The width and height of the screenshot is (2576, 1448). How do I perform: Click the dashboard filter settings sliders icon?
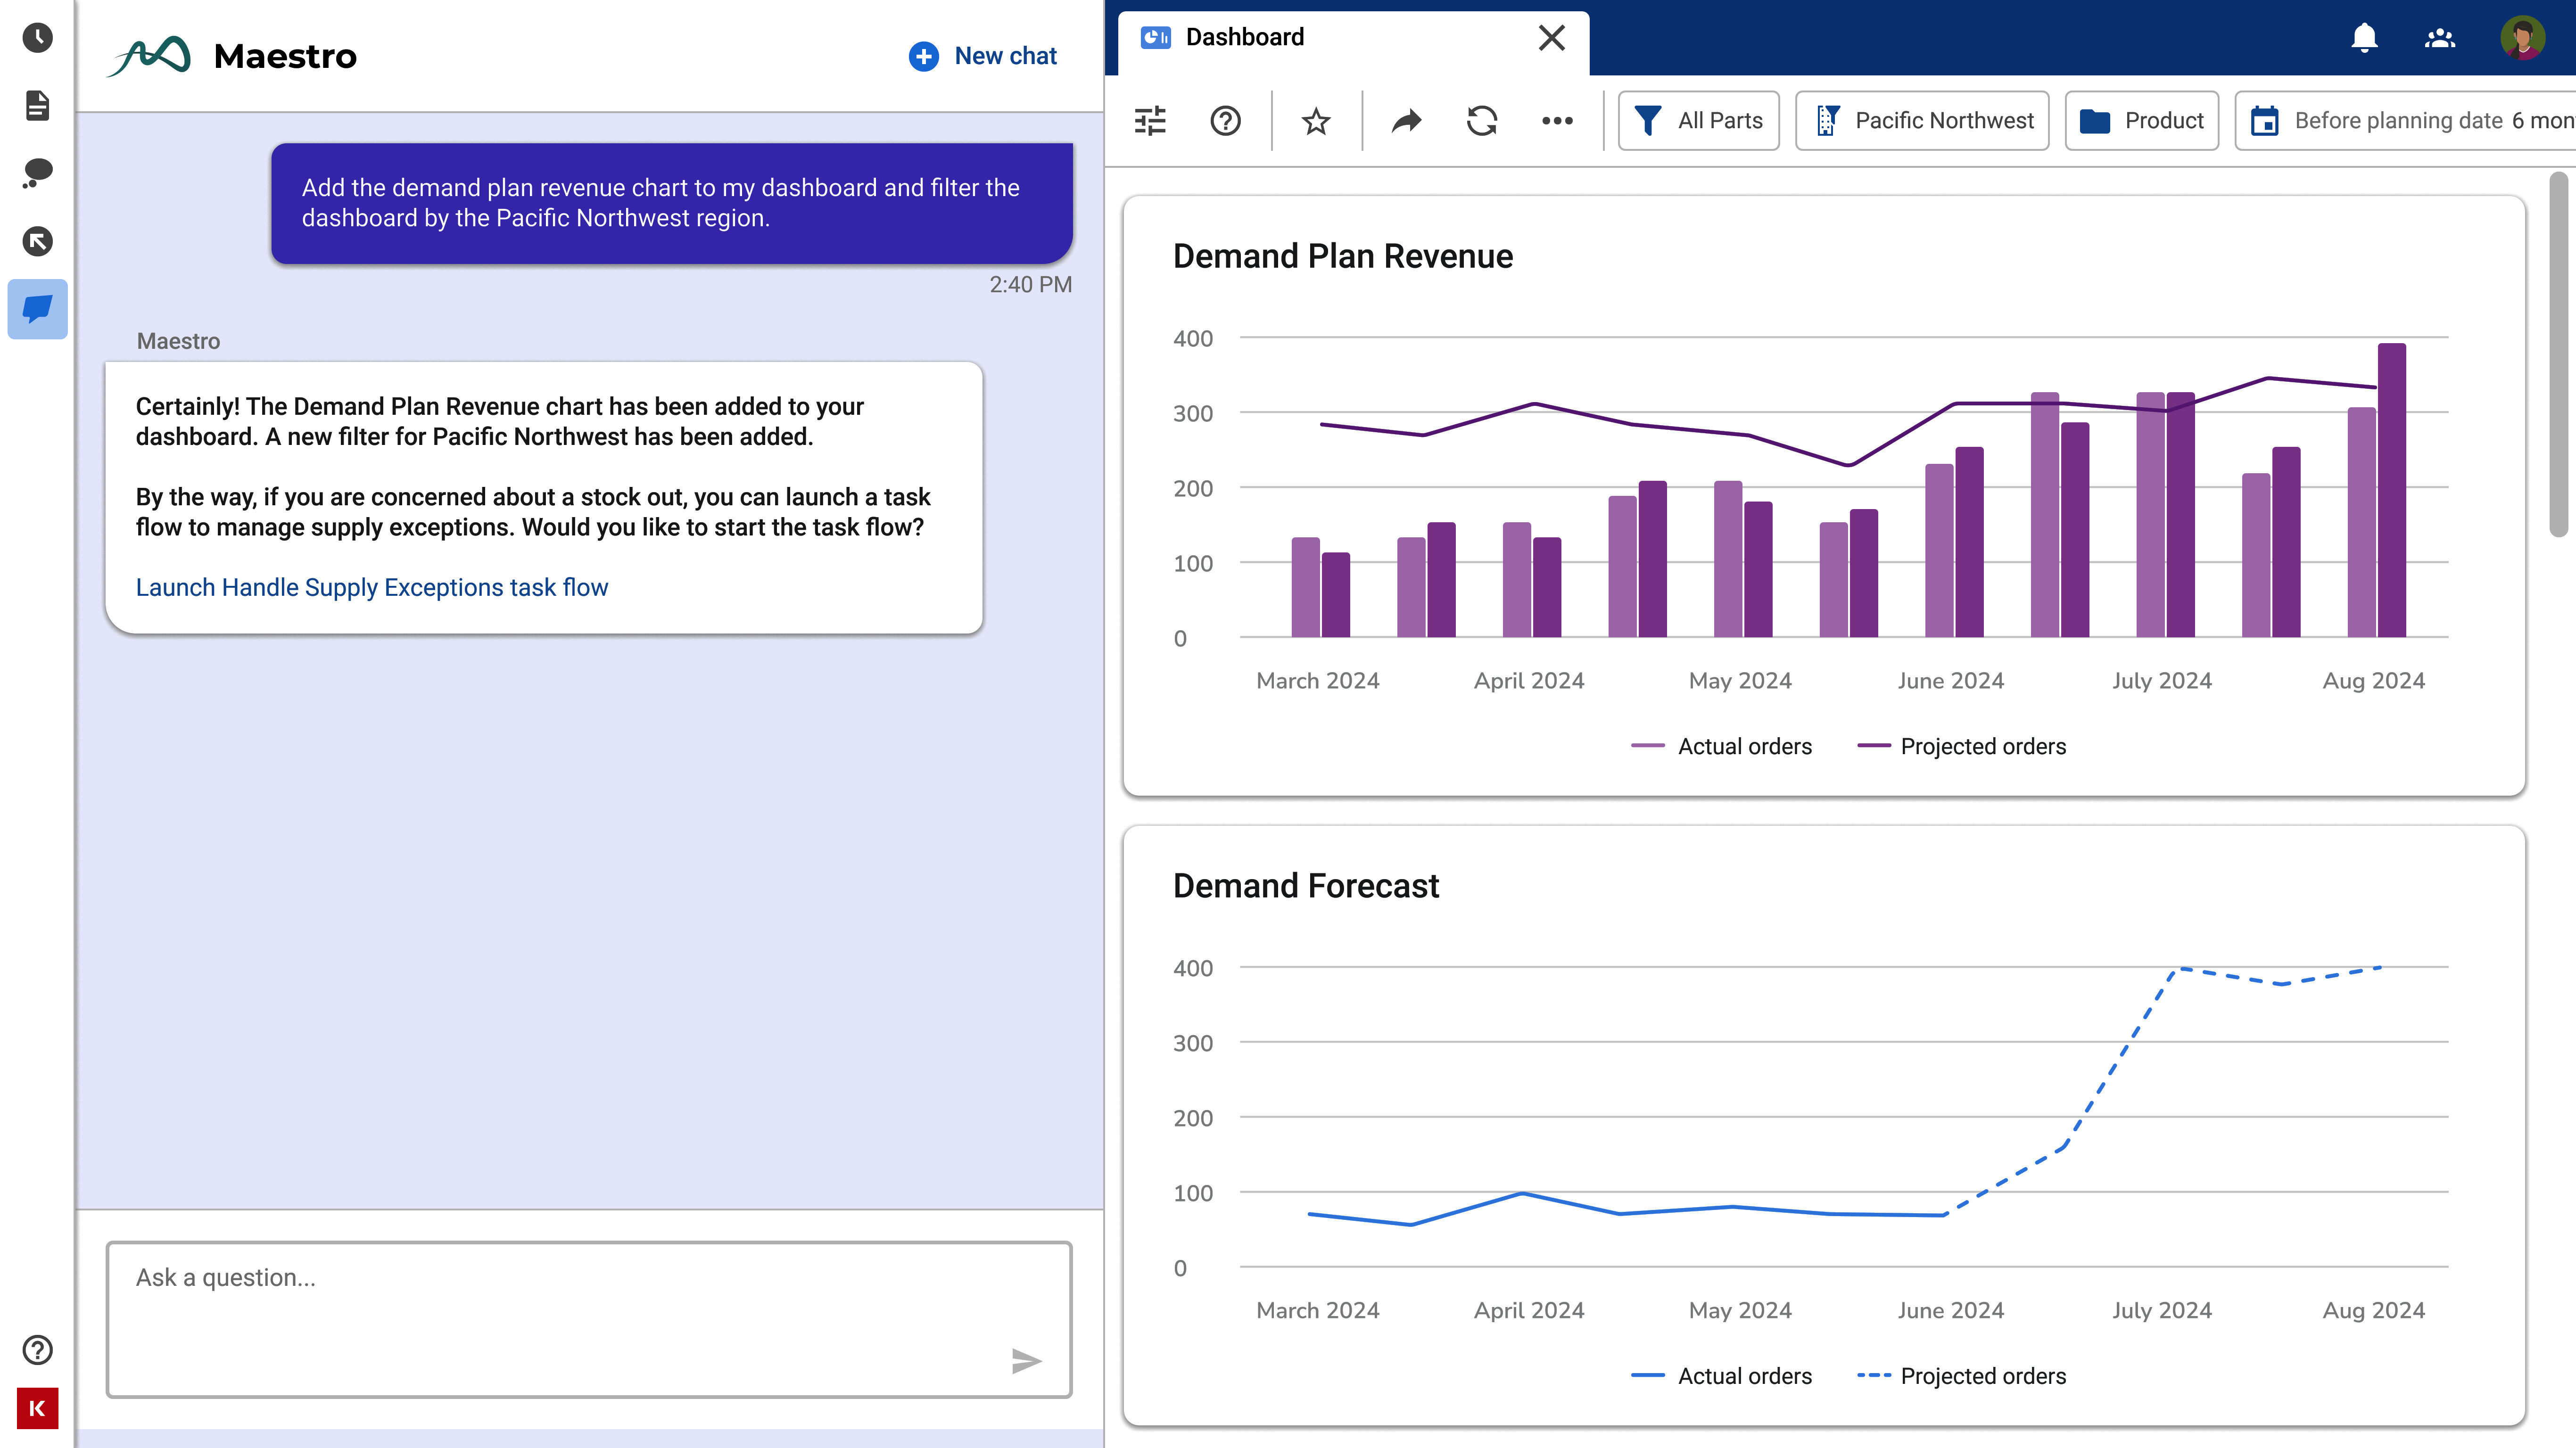pyautogui.click(x=1150, y=121)
